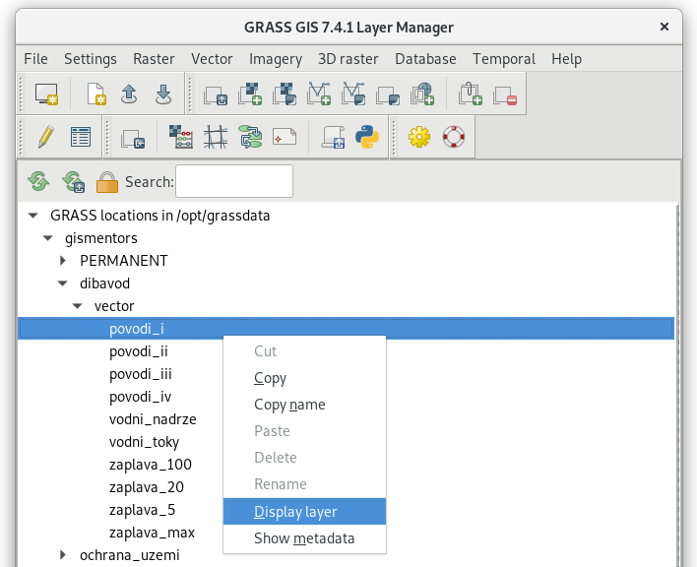Open the Raster map calculator icon
Image resolution: width=697 pixels, height=567 pixels.
[181, 137]
